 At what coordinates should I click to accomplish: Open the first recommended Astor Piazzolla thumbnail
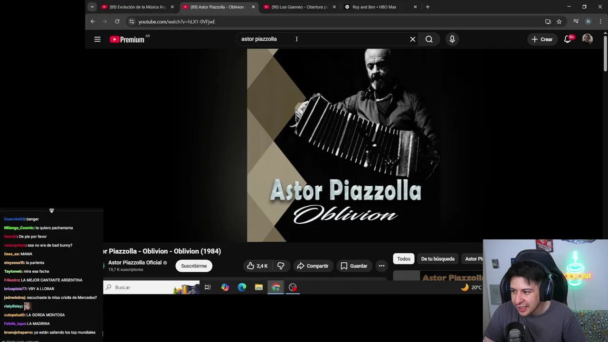(437, 276)
